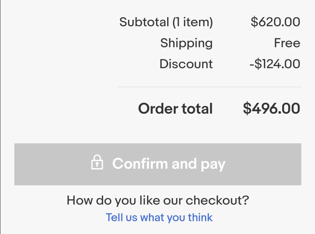Click the word Confirm in the gray button
315x234 pixels.
[x=140, y=163]
